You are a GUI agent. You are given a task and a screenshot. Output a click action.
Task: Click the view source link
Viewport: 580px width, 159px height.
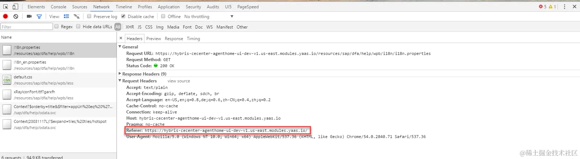pos(179,81)
